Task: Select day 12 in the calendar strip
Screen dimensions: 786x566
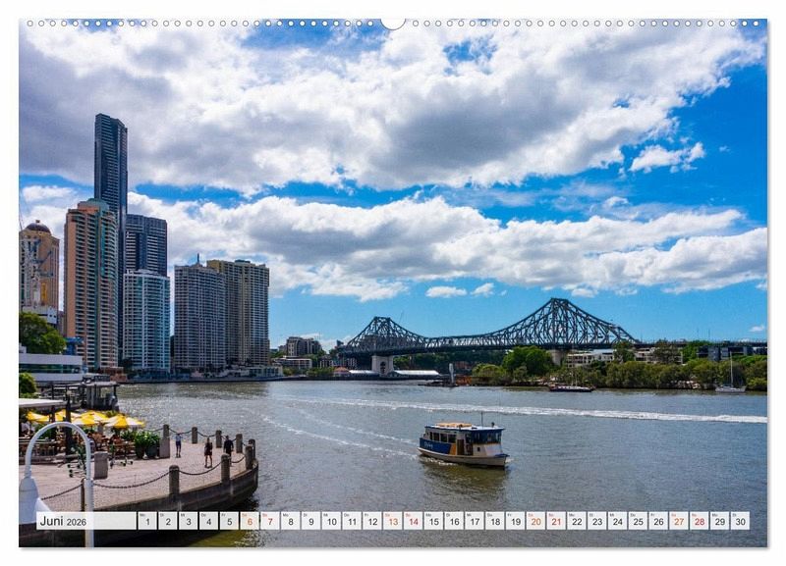Action: [x=372, y=521]
